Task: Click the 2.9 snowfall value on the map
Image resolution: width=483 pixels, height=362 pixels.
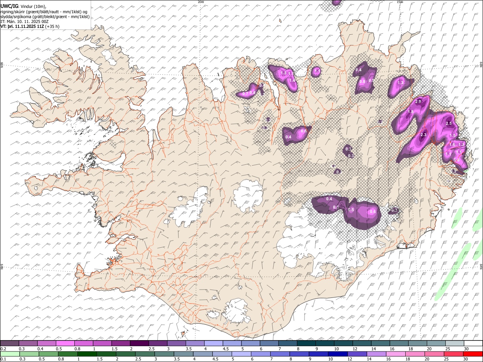Action: [418, 102]
